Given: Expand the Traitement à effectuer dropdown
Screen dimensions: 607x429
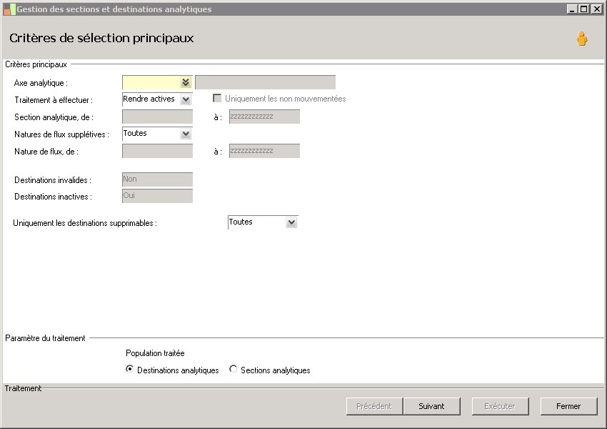Looking at the screenshot, I should click(x=186, y=99).
